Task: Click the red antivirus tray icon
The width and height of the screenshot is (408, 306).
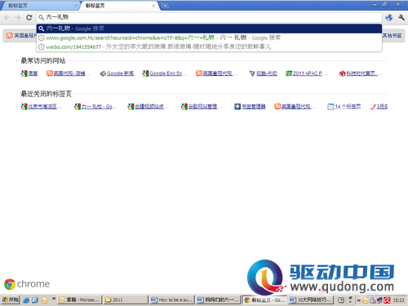Action: tap(387, 300)
